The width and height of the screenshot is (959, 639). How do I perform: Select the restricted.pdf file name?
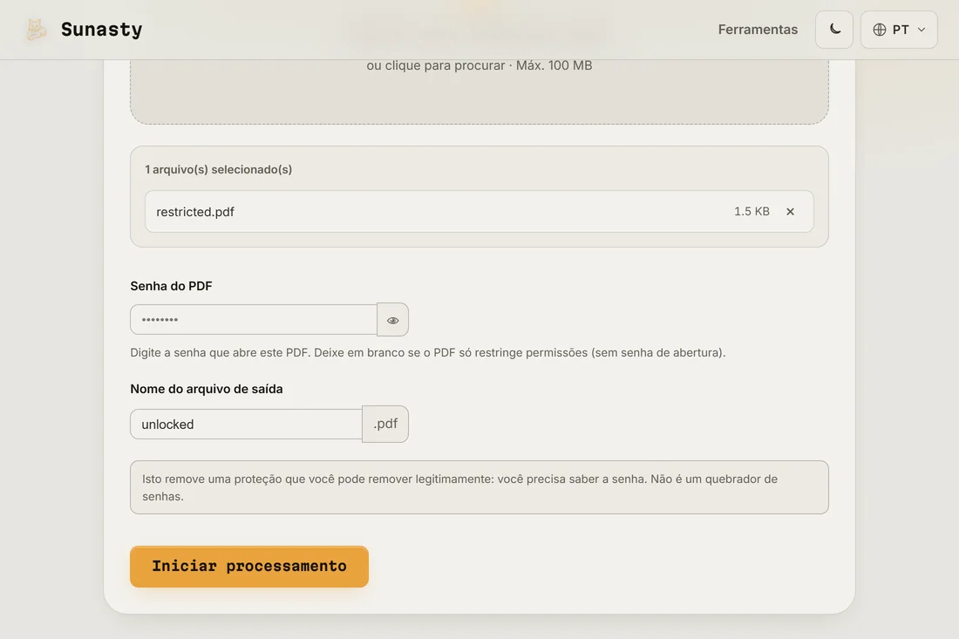click(195, 212)
